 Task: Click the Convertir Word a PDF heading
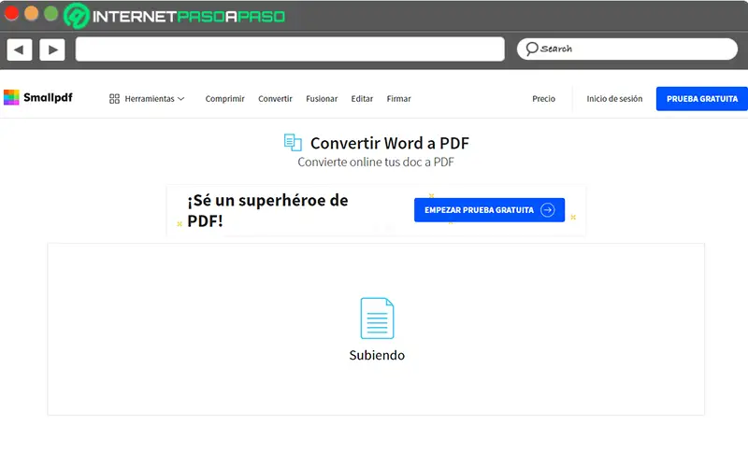390,143
